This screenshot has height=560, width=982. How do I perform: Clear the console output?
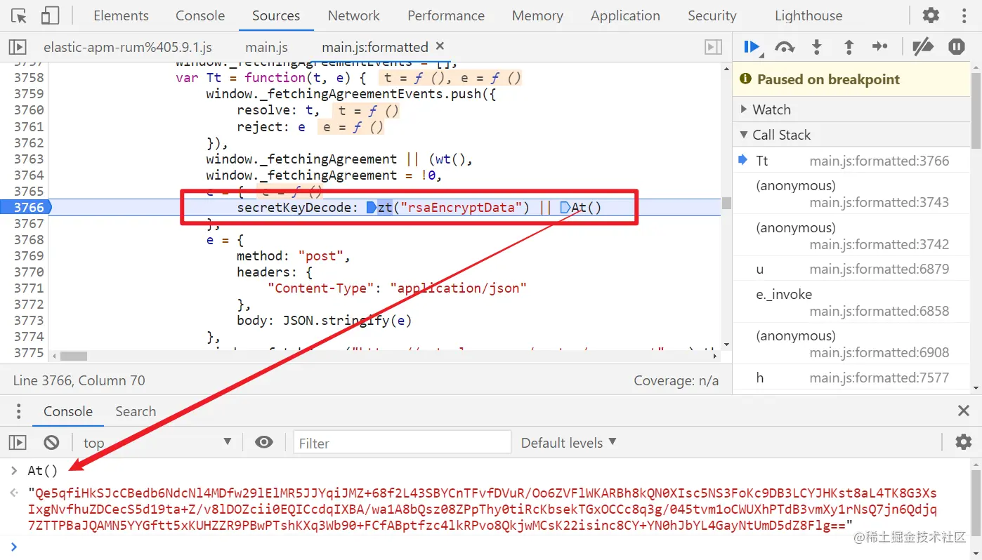[51, 443]
